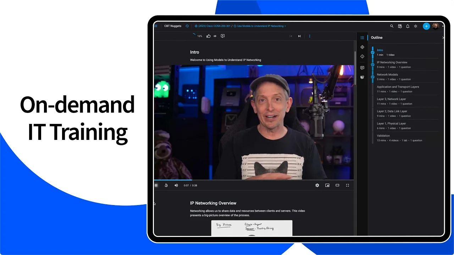Click the IP Networking Overview completed checkmark
Screen dimensions: 454x255
coord(372,64)
